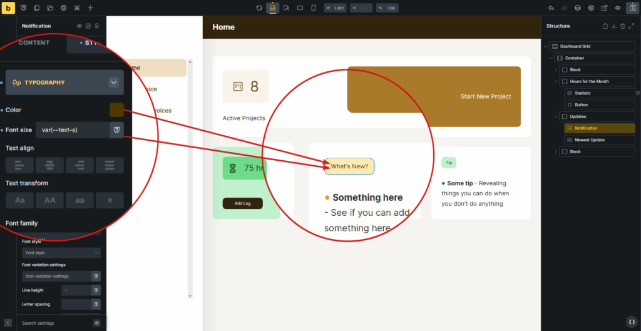The width and height of the screenshot is (641, 331).
Task: Select the mobile landscape breakpoint icon
Action: coord(300,8)
